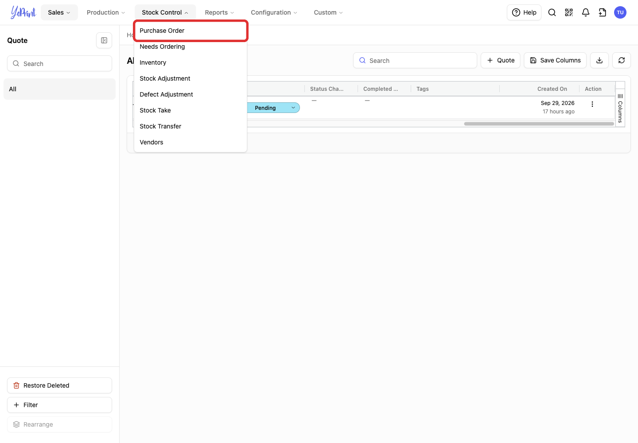Screen dimensions: 638x443
Task: Click Save Columns button
Action: click(x=555, y=60)
